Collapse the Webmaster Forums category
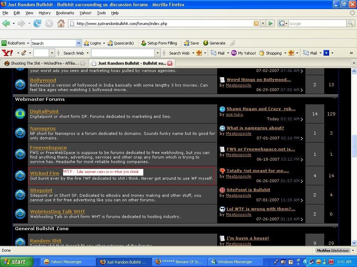Image resolution: width=357 pixels, height=267 pixels. pos(334,98)
